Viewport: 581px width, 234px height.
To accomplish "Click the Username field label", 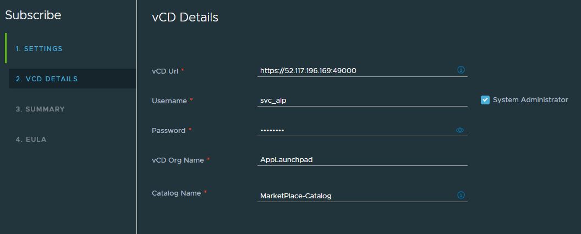I will (x=169, y=101).
